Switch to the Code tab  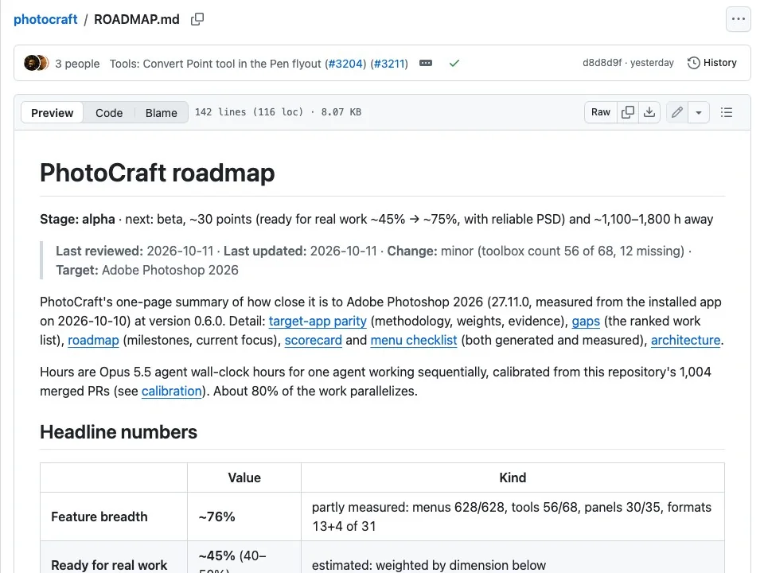click(x=109, y=112)
